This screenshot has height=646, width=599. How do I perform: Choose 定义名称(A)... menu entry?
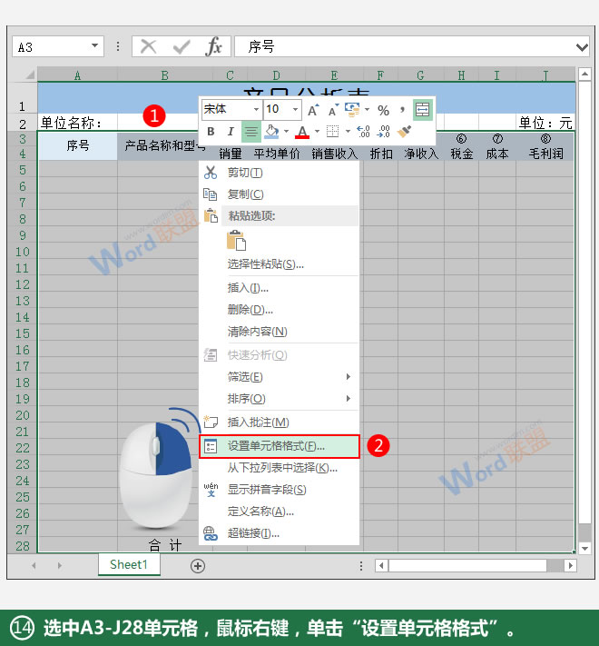click(279, 512)
